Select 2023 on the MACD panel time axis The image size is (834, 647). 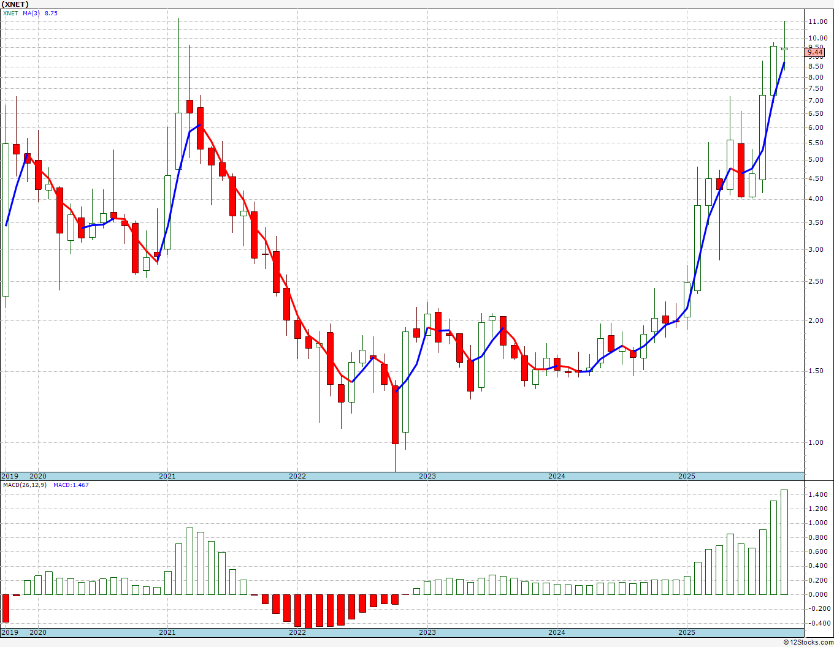(x=427, y=632)
